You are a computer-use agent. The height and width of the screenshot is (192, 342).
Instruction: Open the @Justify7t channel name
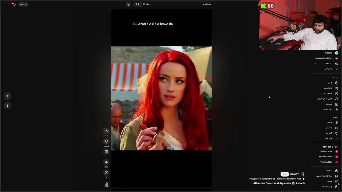click(x=295, y=174)
